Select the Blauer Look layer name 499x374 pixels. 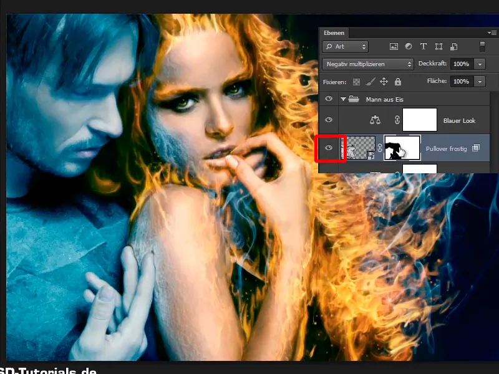pyautogui.click(x=459, y=120)
